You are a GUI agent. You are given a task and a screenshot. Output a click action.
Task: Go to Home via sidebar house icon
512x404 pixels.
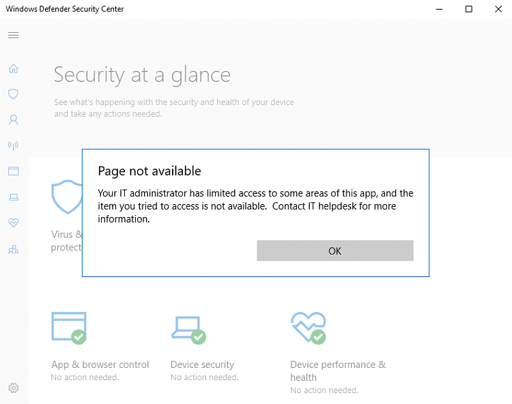point(14,68)
